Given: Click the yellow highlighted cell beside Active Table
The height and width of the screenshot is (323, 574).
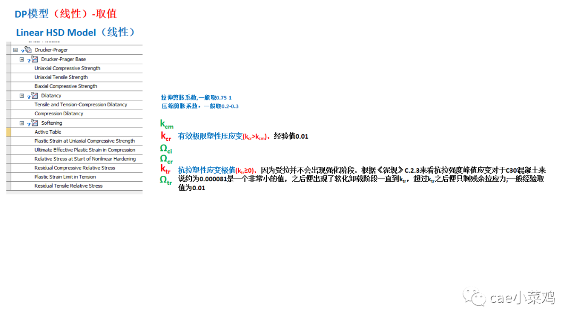Looking at the screenshot, I should (x=7, y=131).
